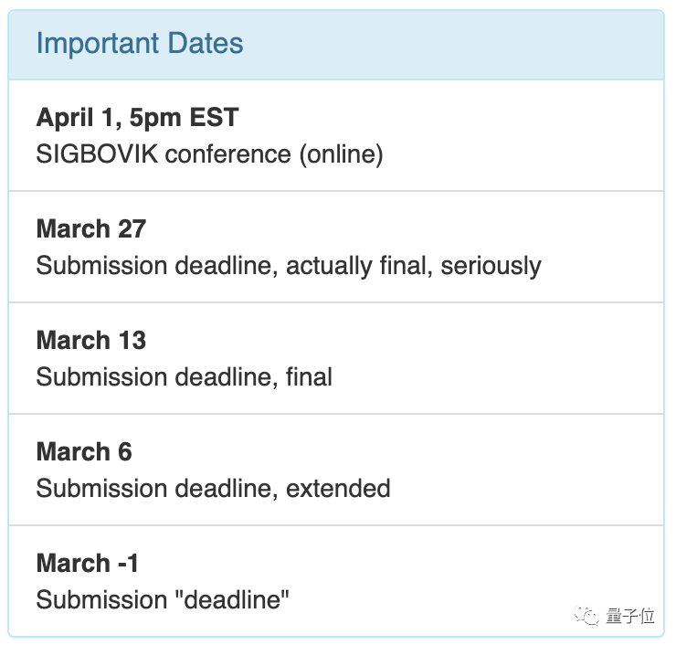This screenshot has height=645, width=676.
Task: Click the 'Submission deadline, extended' description
Action: (213, 488)
